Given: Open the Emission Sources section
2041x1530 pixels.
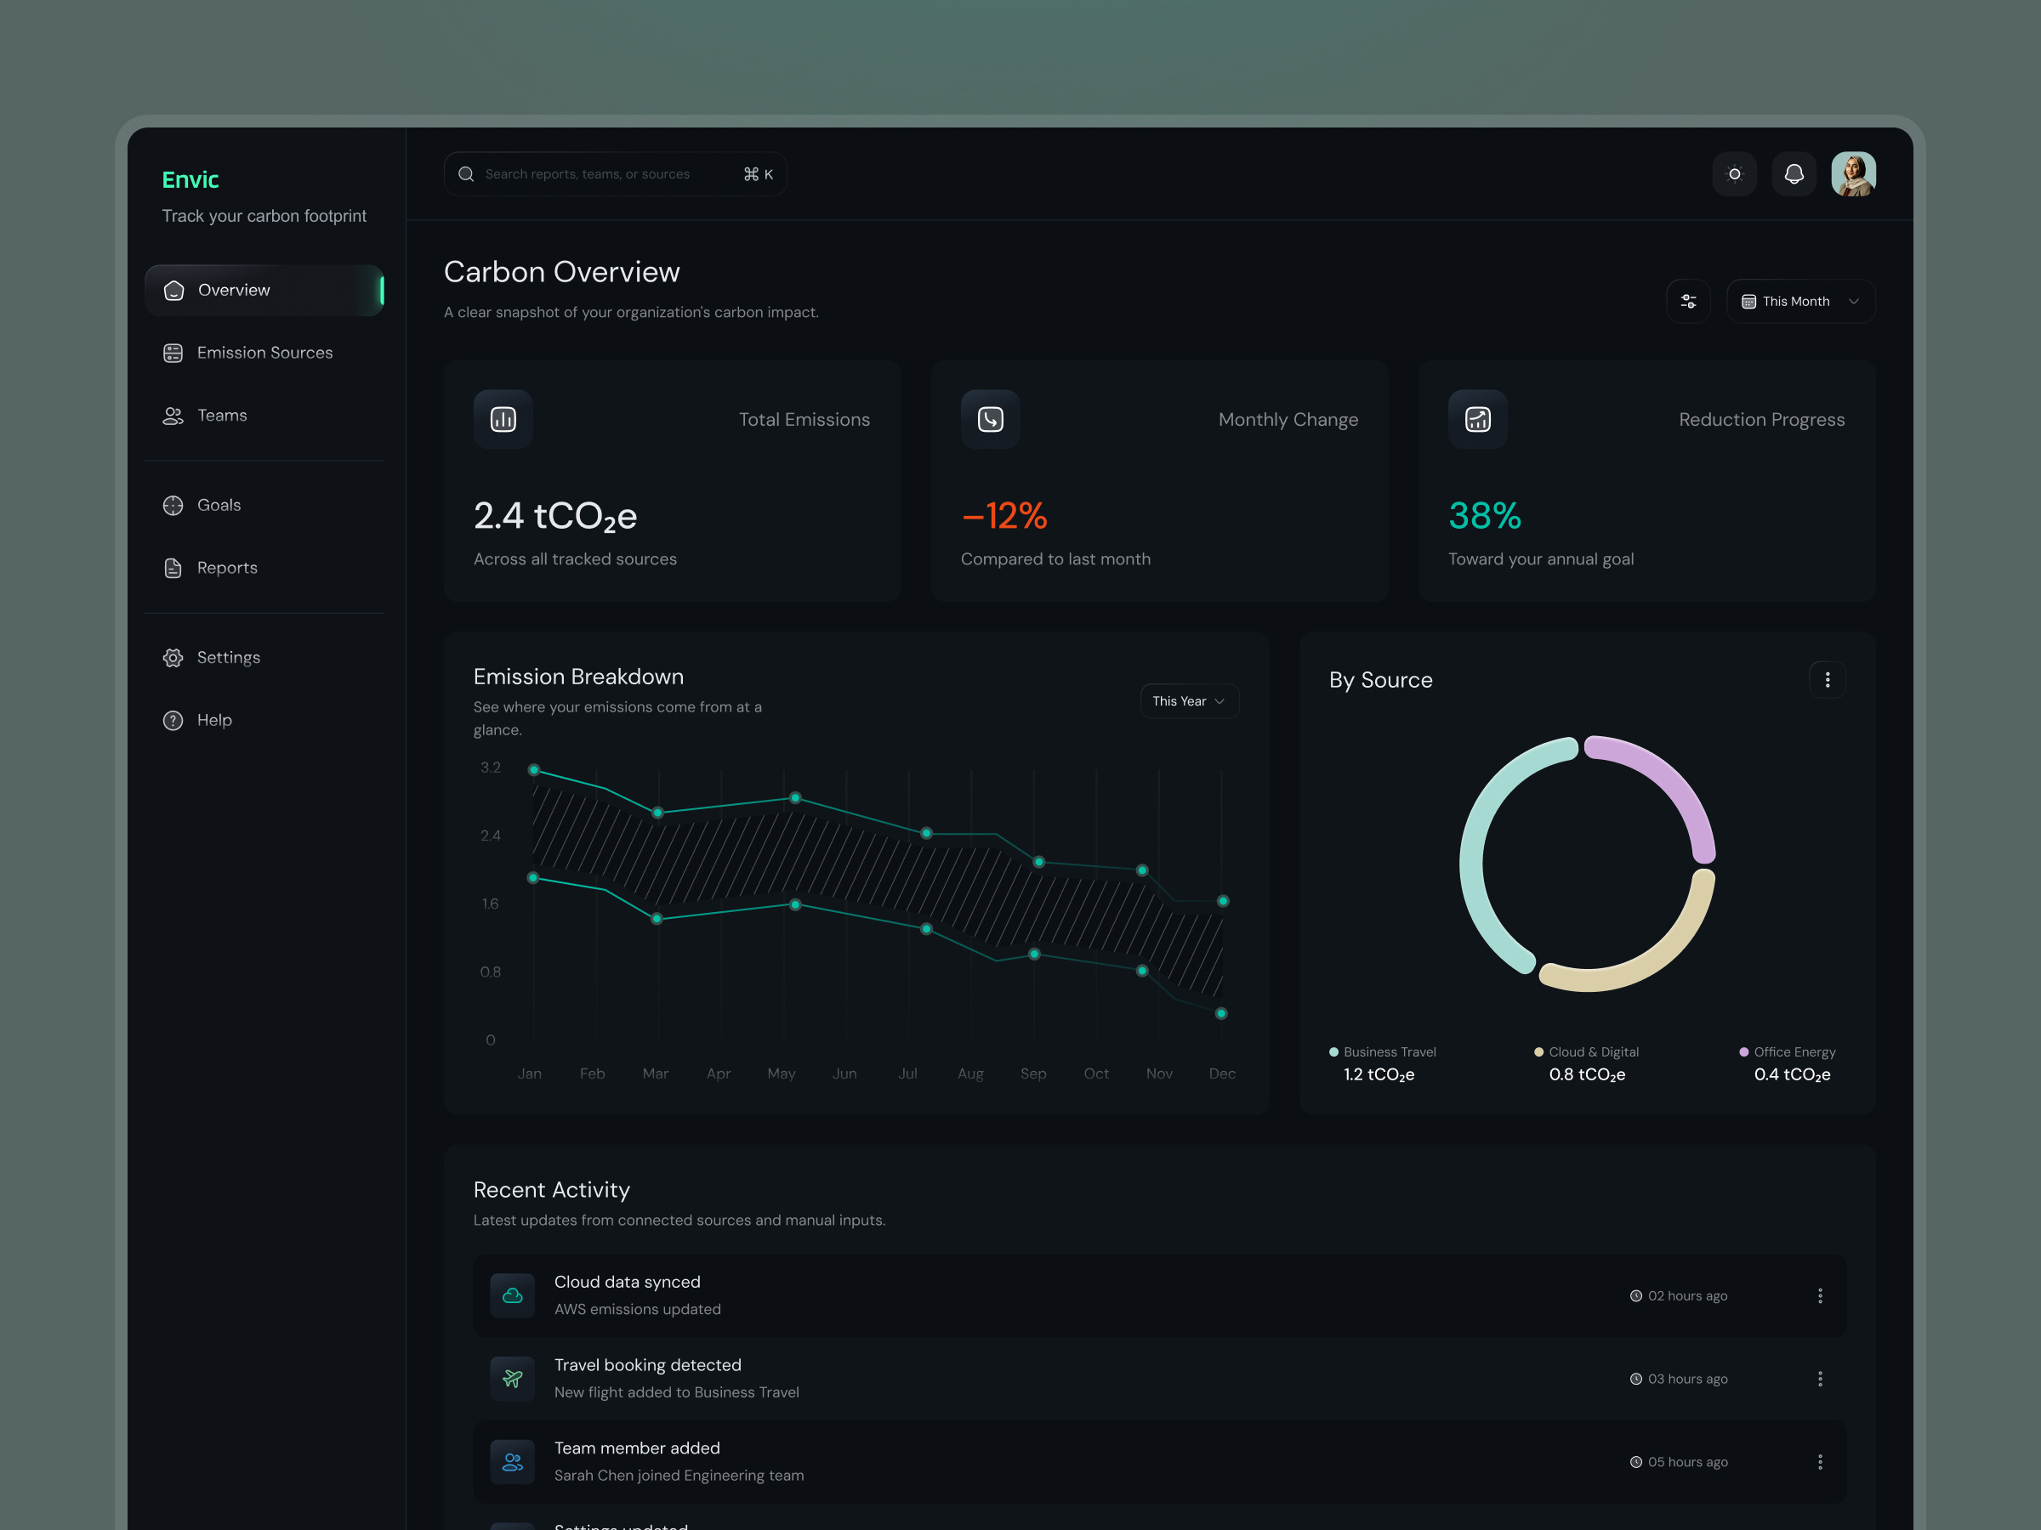Looking at the screenshot, I should 264,352.
